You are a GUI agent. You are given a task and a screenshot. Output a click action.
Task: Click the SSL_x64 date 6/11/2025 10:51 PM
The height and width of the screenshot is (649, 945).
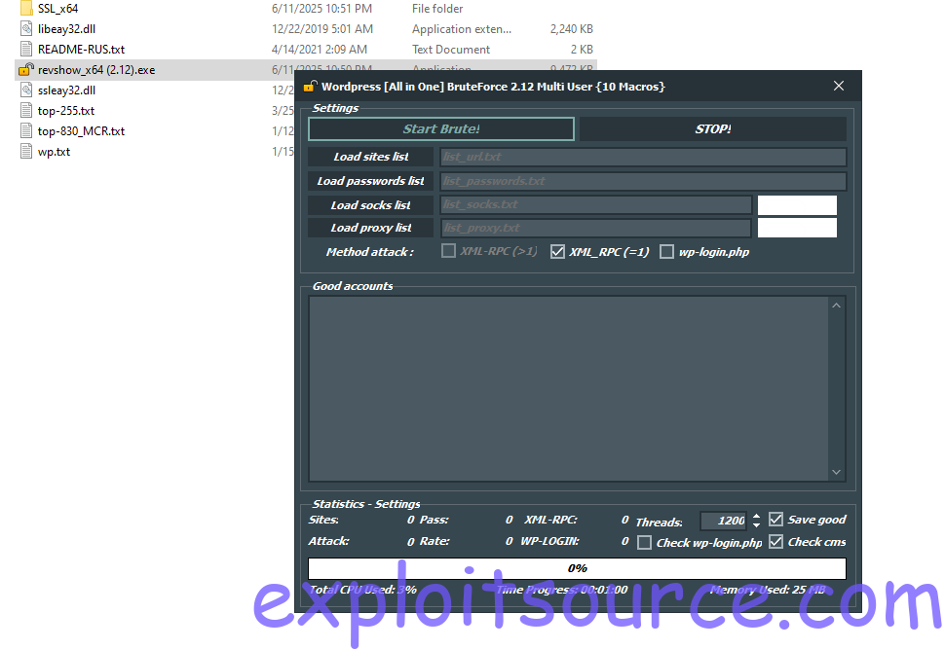321,9
